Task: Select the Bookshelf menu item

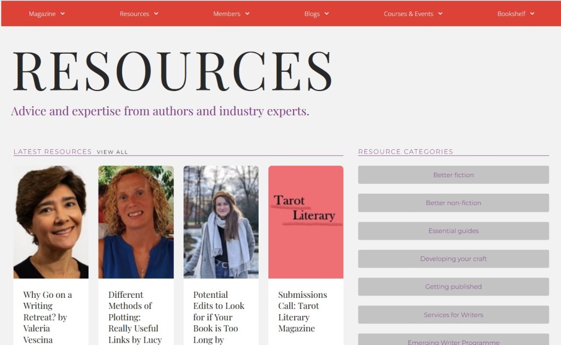Action: pos(511,14)
